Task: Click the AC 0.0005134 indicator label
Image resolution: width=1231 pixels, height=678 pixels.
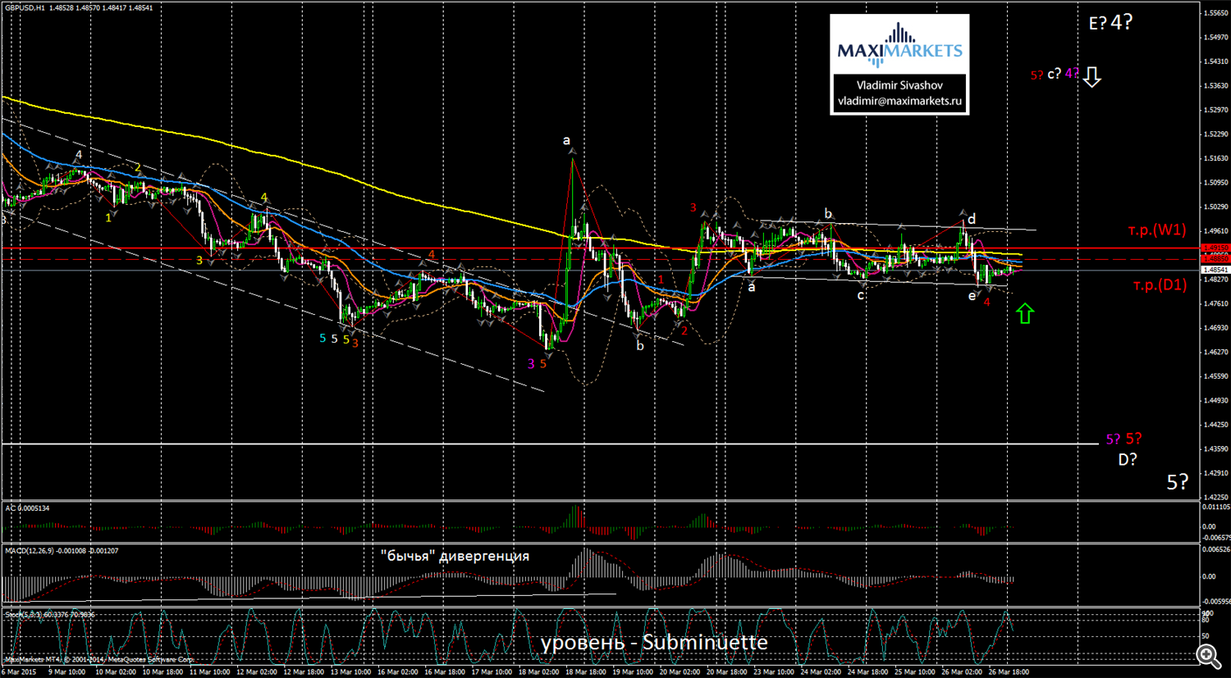Action: [27, 508]
